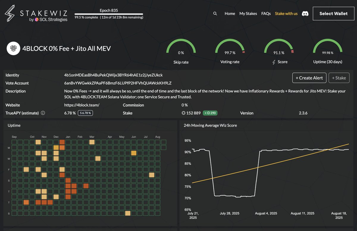The height and width of the screenshot is (231, 357).
Task: Click the Identity address text
Action: pos(113,75)
